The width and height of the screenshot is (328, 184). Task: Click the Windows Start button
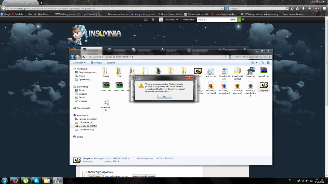pyautogui.click(x=5, y=180)
